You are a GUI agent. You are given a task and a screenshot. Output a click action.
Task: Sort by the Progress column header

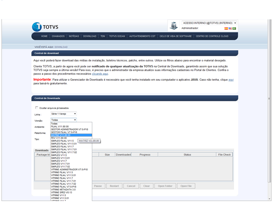(145, 155)
